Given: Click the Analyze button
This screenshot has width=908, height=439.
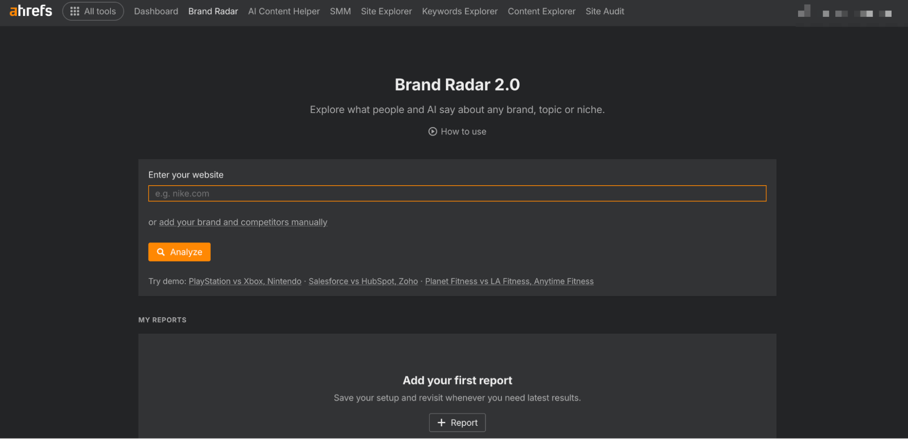Looking at the screenshot, I should (179, 252).
